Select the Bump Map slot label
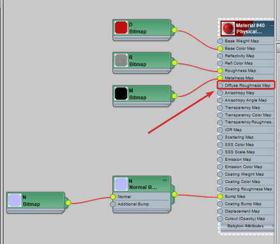The height and width of the screenshot is (244, 280). click(235, 196)
